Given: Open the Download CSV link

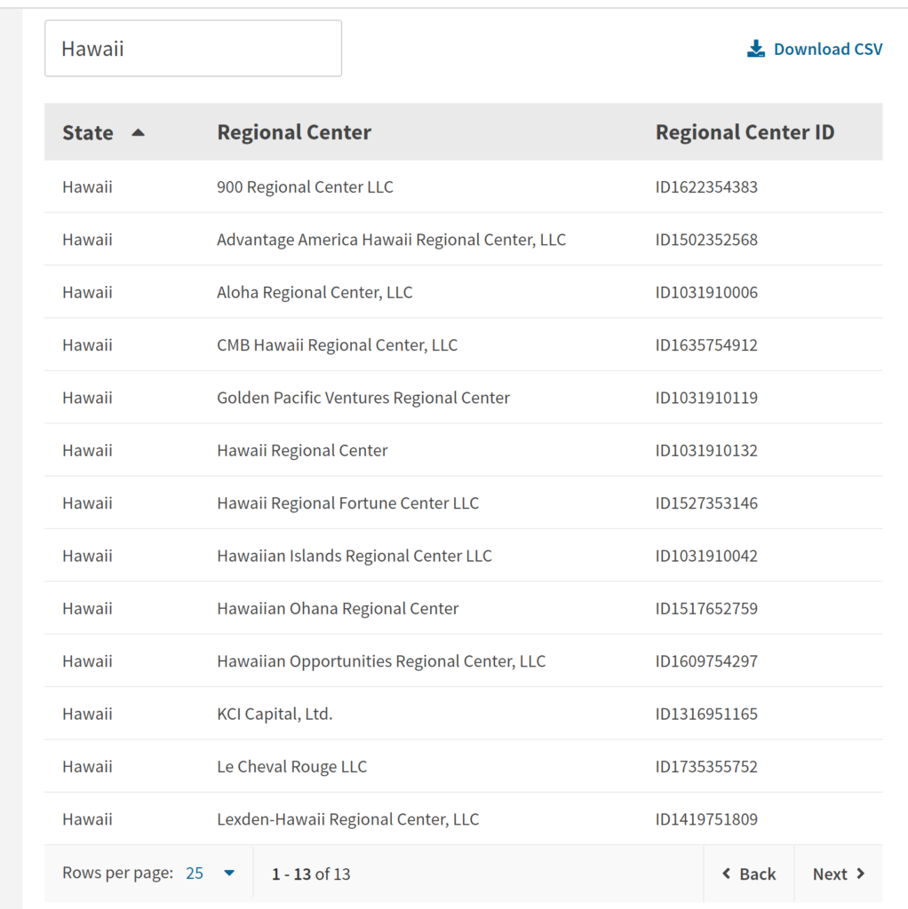Looking at the screenshot, I should click(x=815, y=49).
